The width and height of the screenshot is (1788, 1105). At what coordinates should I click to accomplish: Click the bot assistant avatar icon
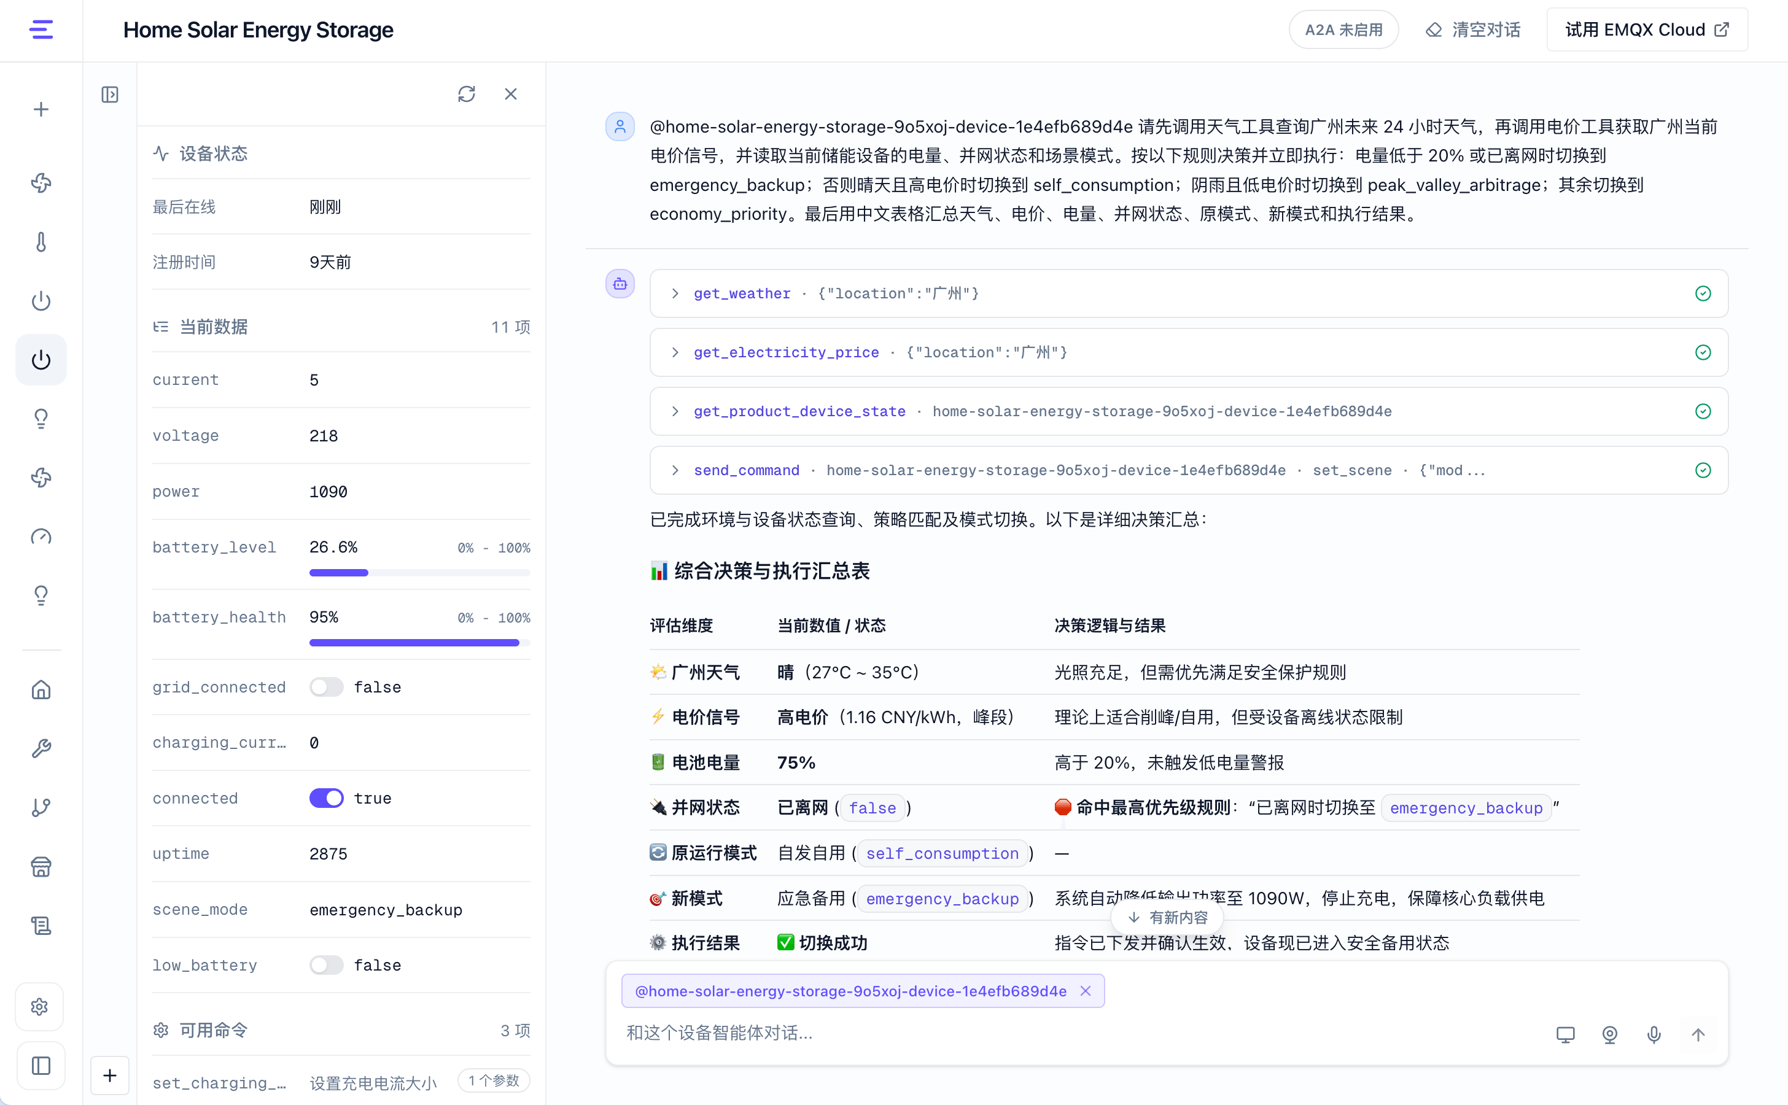[x=620, y=284]
